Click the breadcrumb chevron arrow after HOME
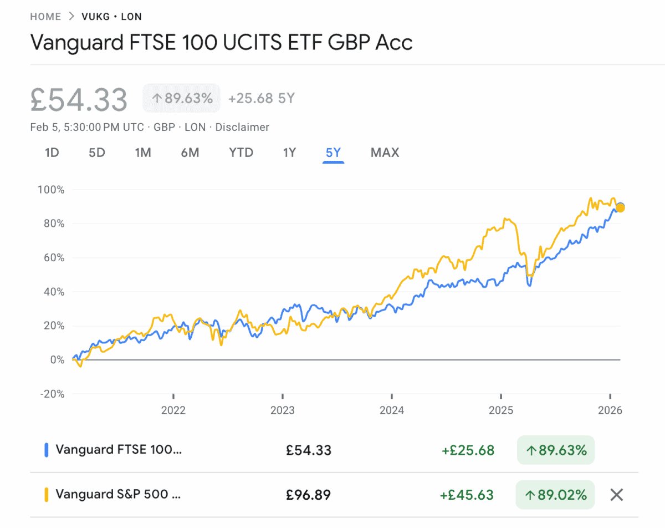This screenshot has height=528, width=665. [x=71, y=17]
